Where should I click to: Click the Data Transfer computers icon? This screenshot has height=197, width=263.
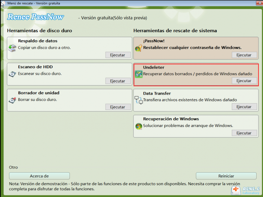click(x=139, y=100)
